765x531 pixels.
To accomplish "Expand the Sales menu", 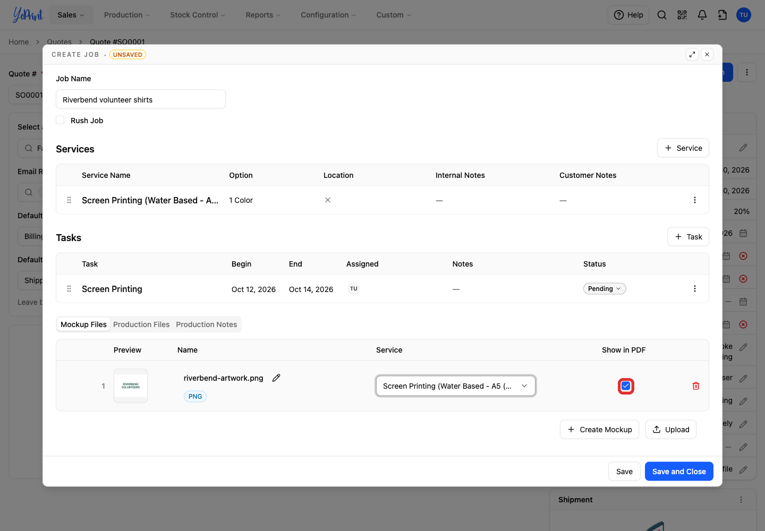I will pos(71,15).
